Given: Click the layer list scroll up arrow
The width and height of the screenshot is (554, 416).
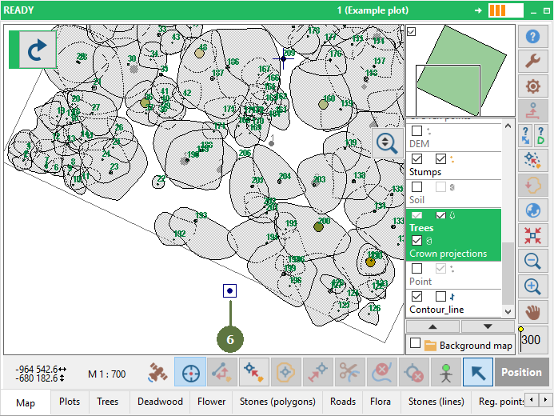Looking at the screenshot, I should pos(508,126).
